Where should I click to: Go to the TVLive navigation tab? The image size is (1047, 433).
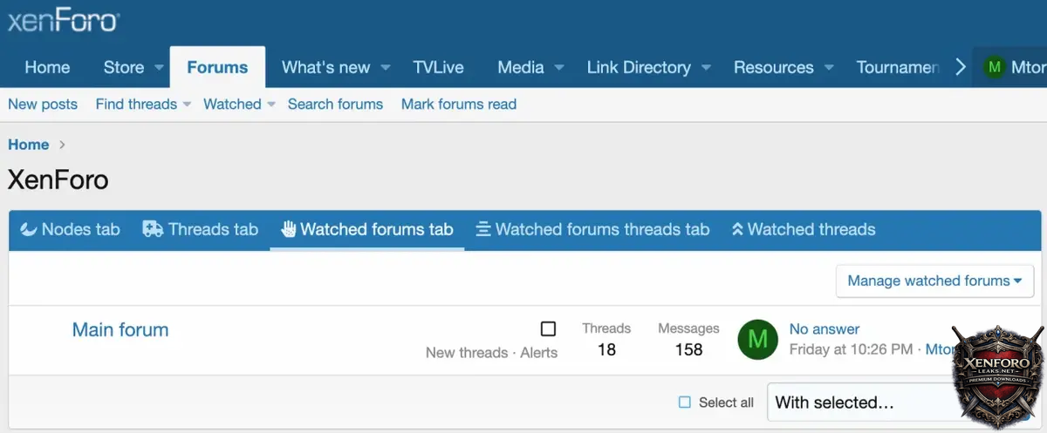[438, 67]
